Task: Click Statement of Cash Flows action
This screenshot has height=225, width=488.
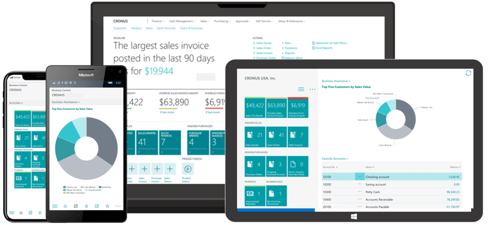Action: pyautogui.click(x=329, y=43)
